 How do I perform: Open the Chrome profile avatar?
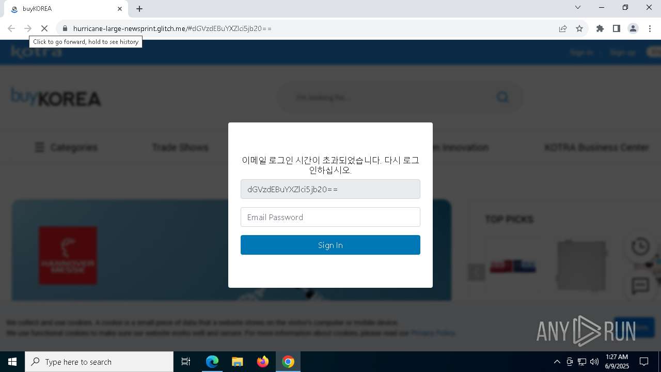coord(633,28)
